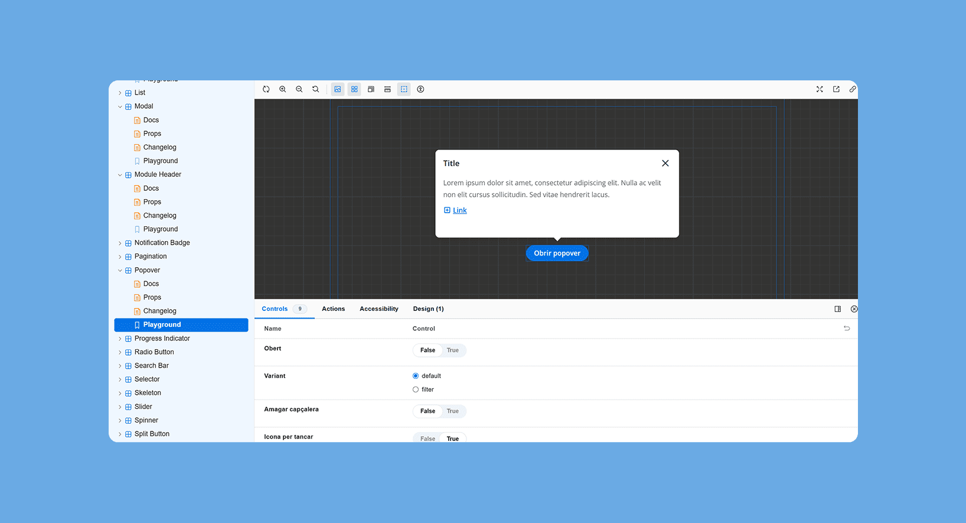Viewport: 966px width, 523px height.
Task: Expand the Split Button item
Action: [x=120, y=434]
